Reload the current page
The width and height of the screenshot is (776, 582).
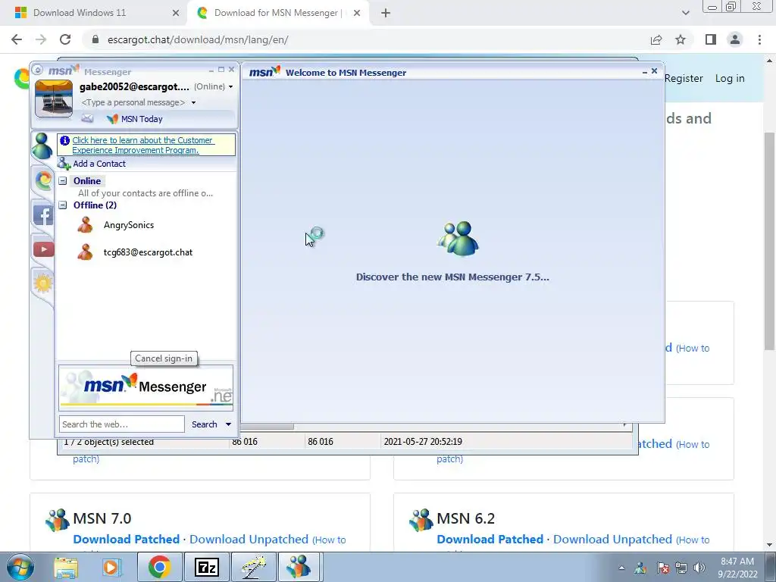pyautogui.click(x=65, y=39)
